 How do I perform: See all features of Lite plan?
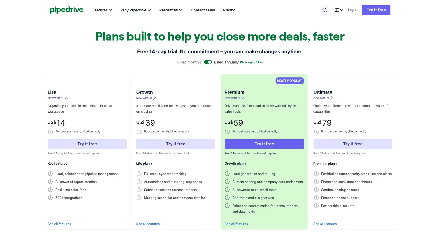[x=59, y=224]
